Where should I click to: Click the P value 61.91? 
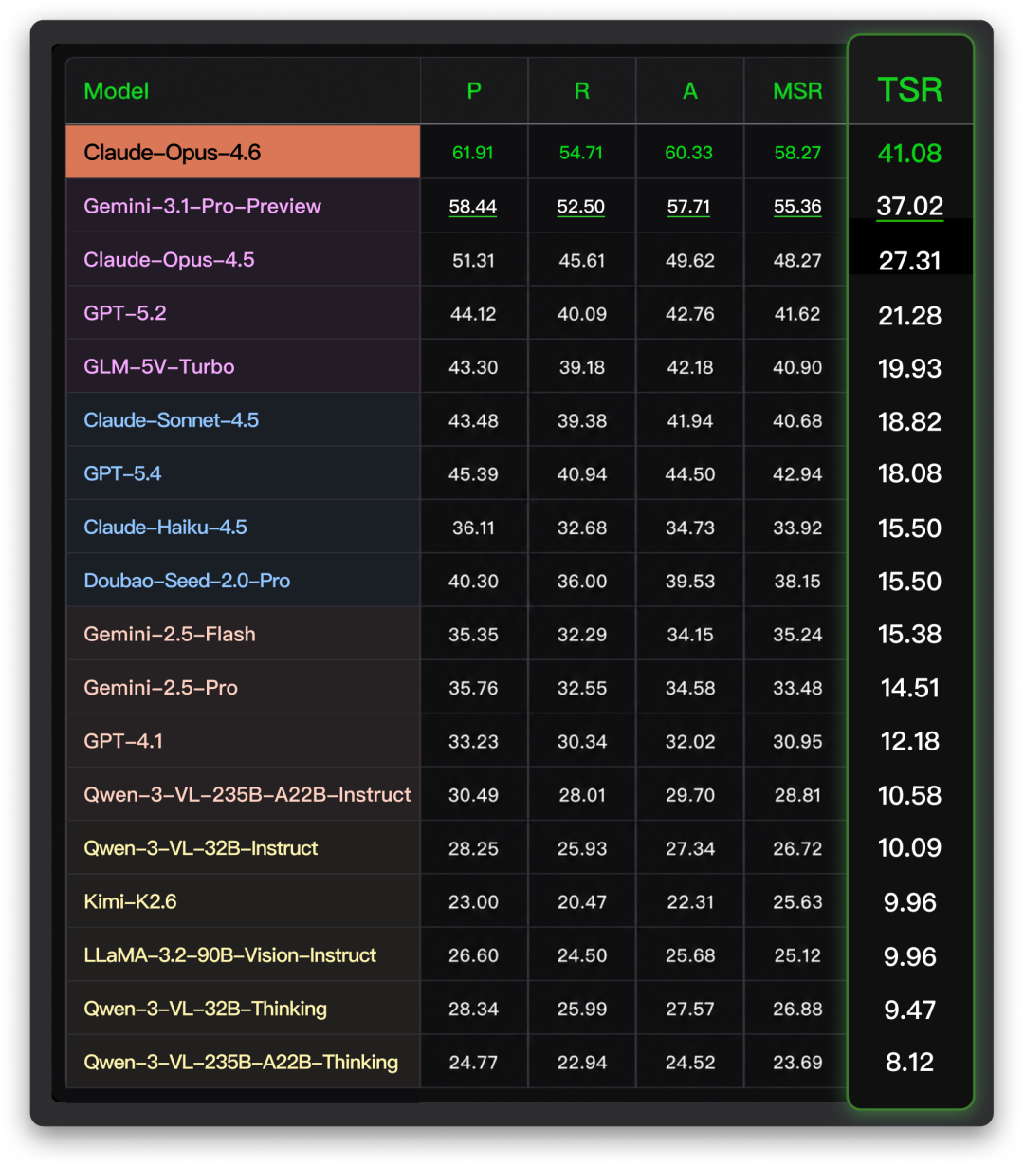pyautogui.click(x=473, y=153)
